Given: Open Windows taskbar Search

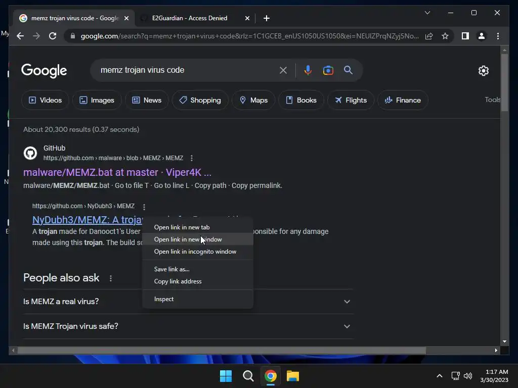Looking at the screenshot, I should (x=248, y=376).
